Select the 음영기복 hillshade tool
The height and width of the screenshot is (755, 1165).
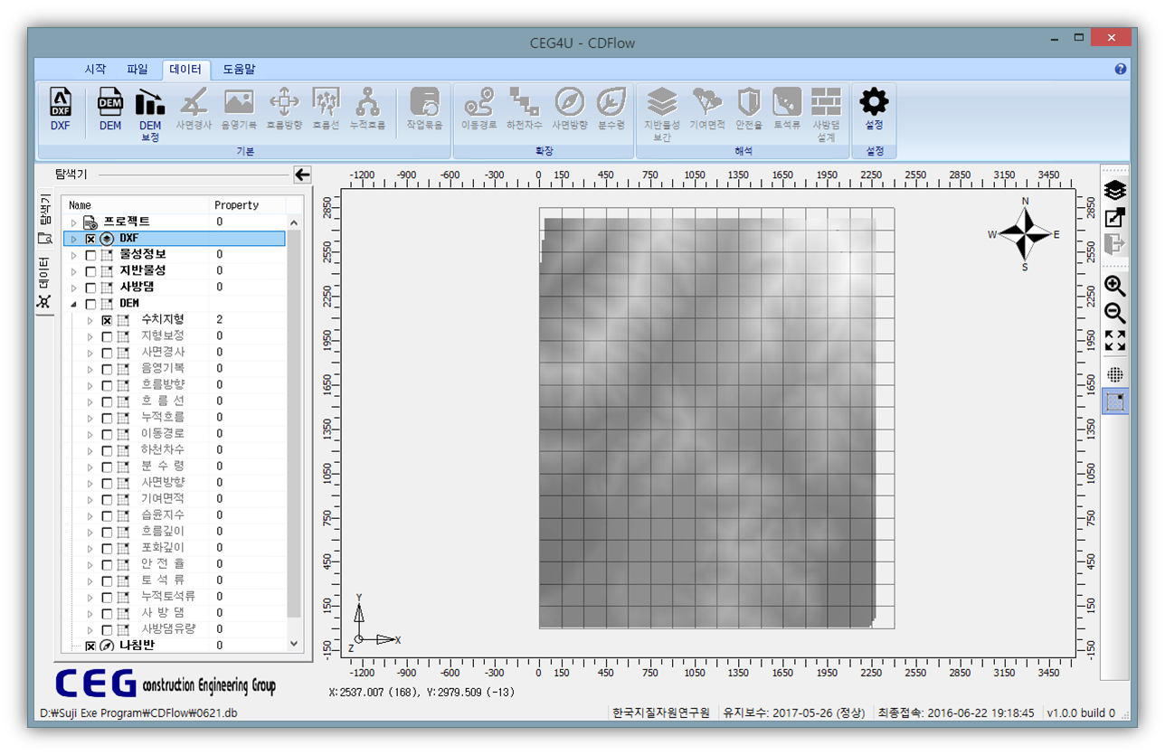[x=239, y=110]
